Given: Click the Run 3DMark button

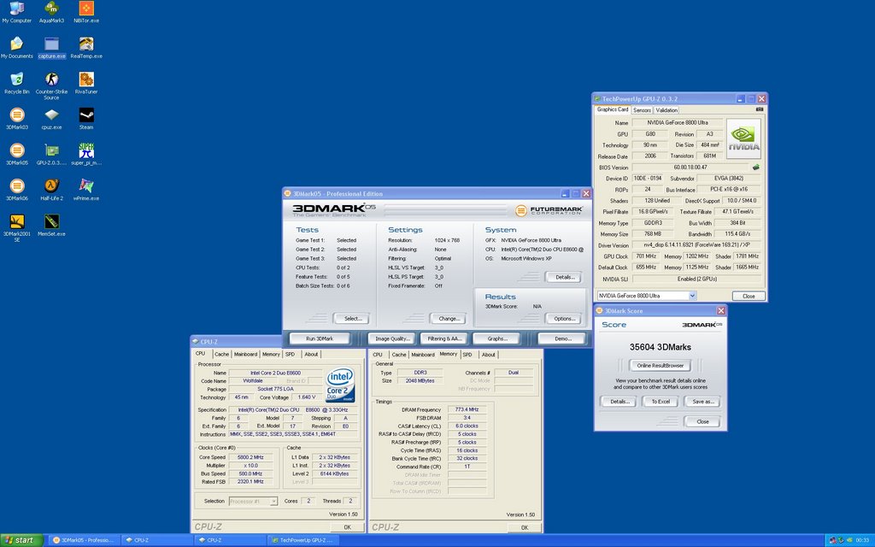Looking at the screenshot, I should 320,338.
